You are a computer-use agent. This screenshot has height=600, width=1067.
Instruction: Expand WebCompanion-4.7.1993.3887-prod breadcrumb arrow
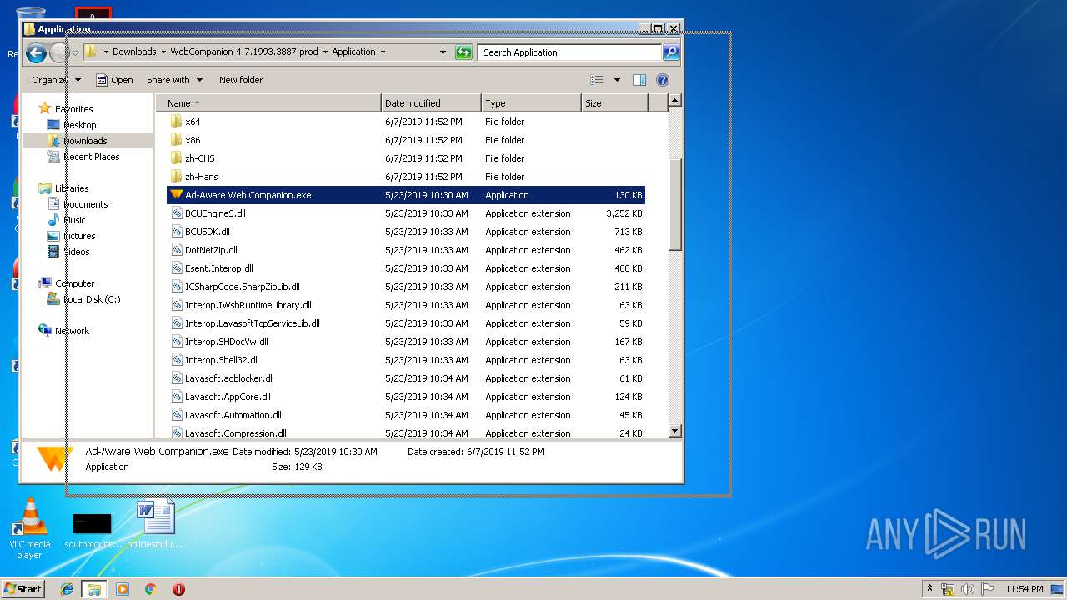coord(325,52)
